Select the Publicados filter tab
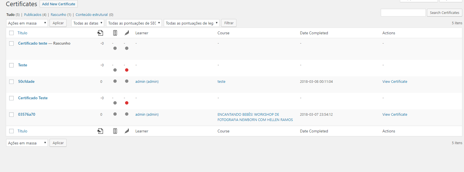464x172 pixels. 33,14
